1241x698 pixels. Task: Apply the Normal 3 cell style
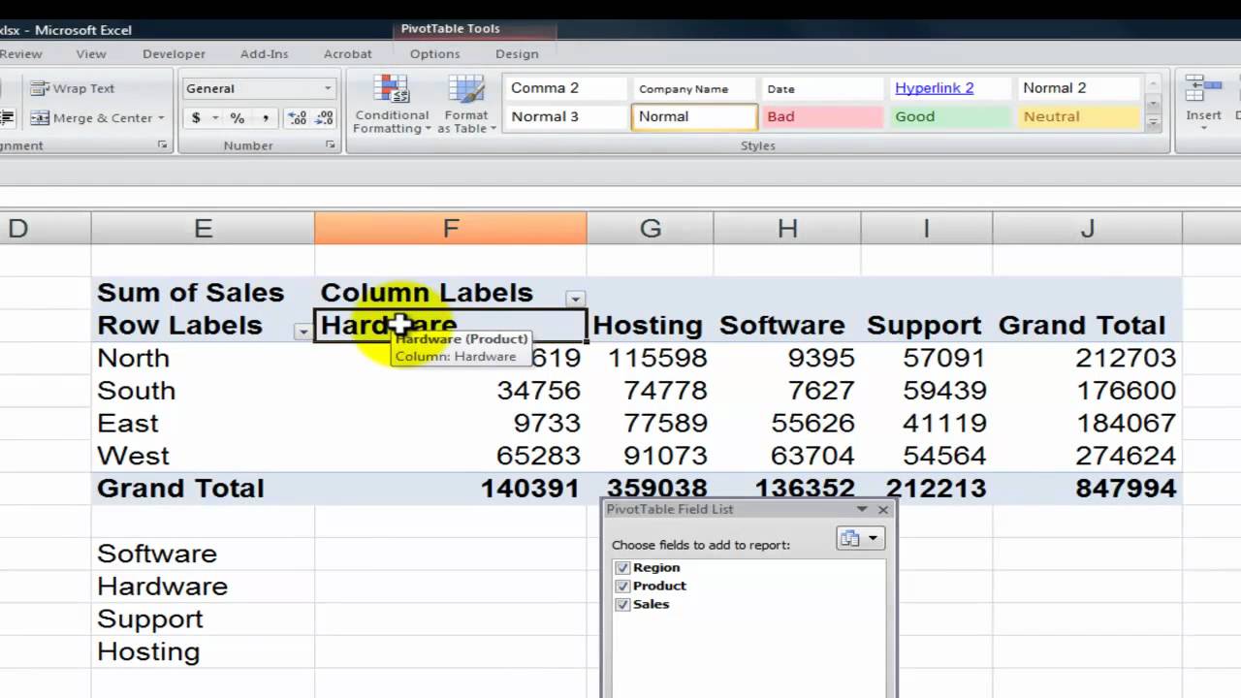[565, 116]
